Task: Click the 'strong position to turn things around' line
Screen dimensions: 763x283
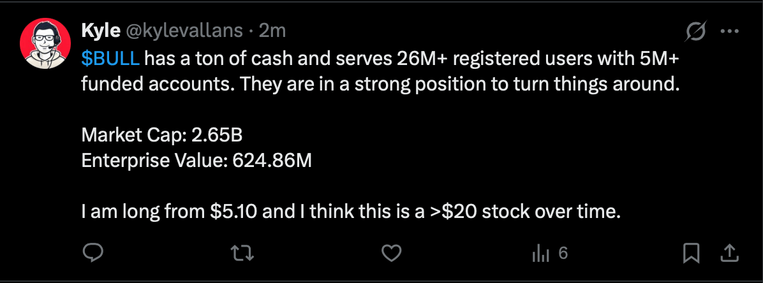Action: click(516, 85)
